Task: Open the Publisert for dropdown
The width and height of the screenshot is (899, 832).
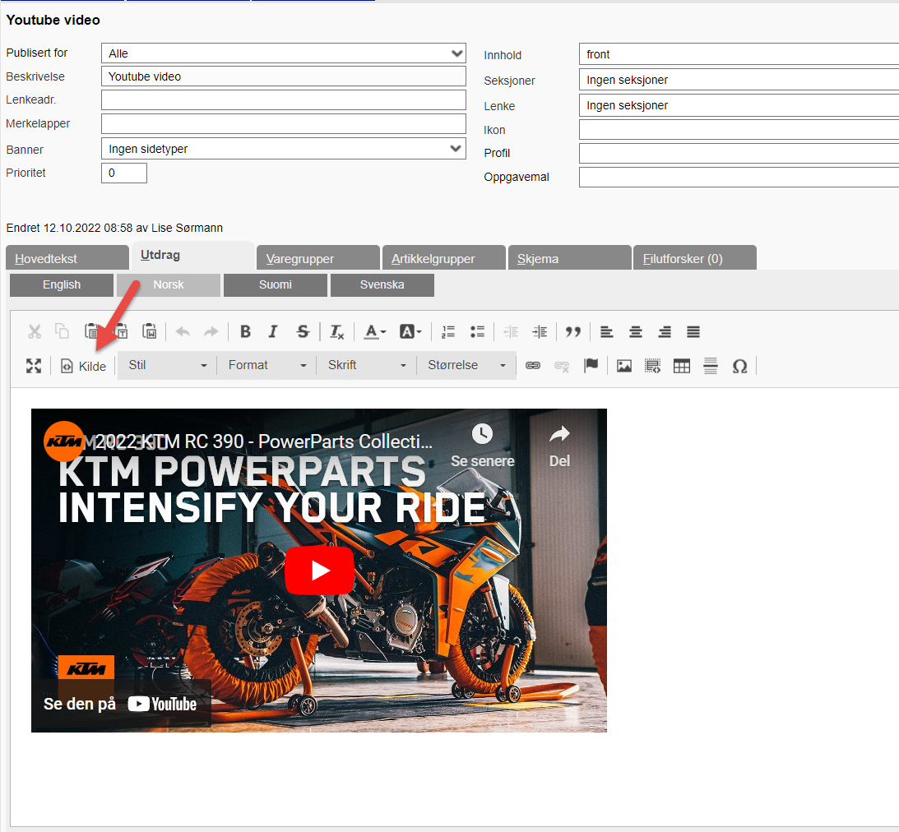Action: point(283,53)
